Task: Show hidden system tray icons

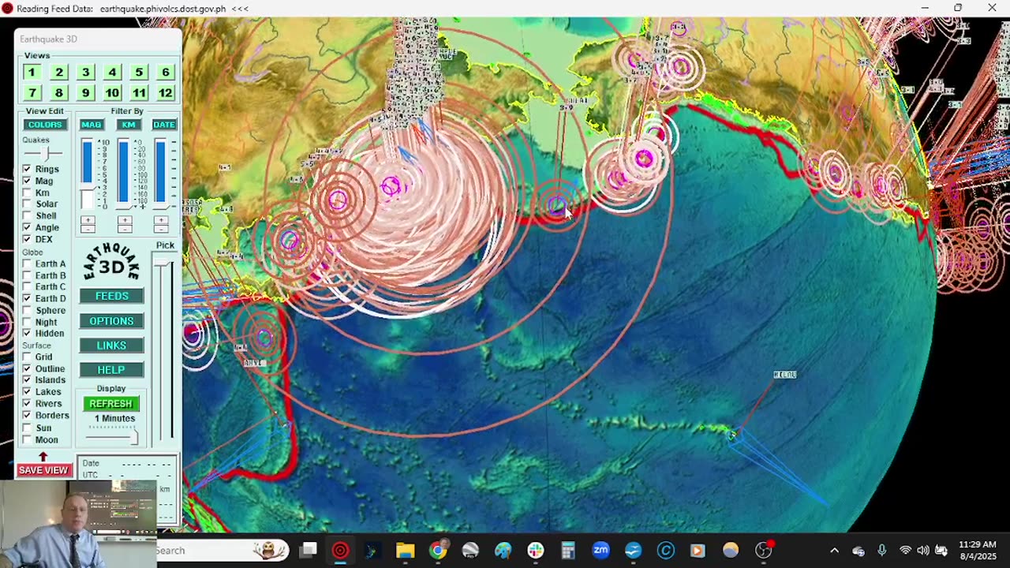Action: pos(834,551)
